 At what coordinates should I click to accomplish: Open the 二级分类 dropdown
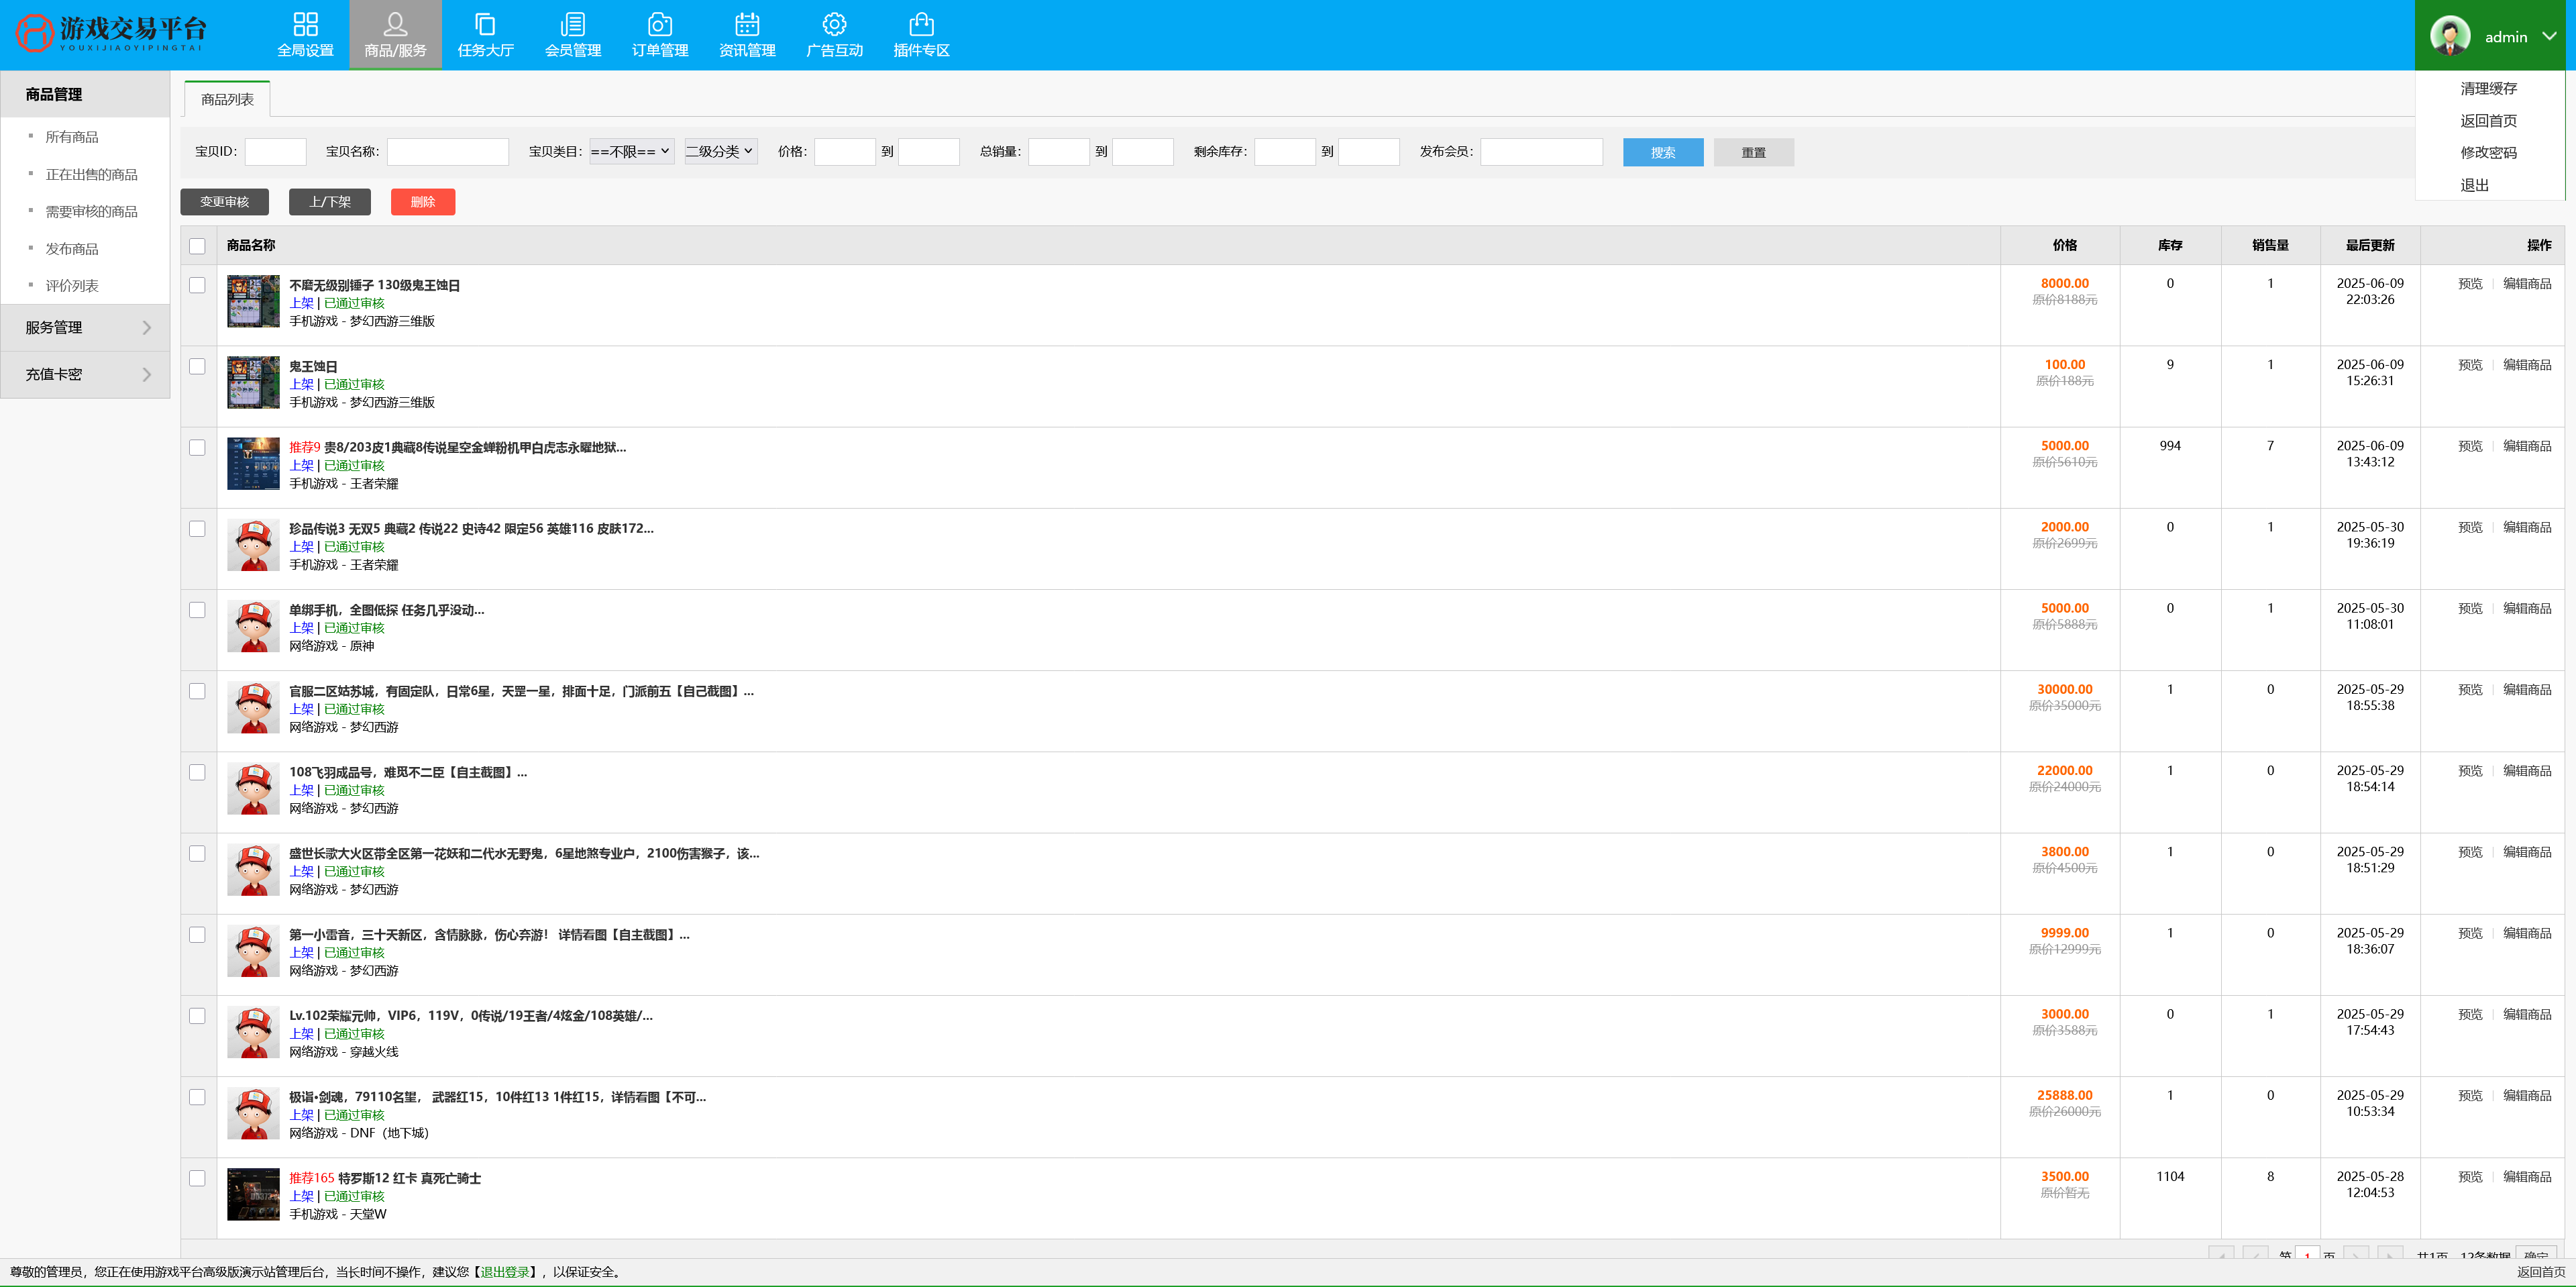pos(720,152)
